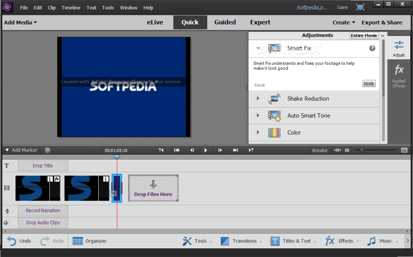
Task: Click the Smart Fix Apply button
Action: [x=369, y=83]
